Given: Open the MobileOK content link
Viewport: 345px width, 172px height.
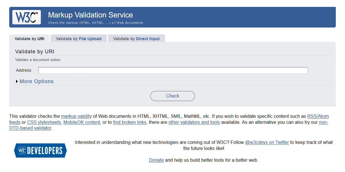Looking at the screenshot, I should [x=82, y=122].
